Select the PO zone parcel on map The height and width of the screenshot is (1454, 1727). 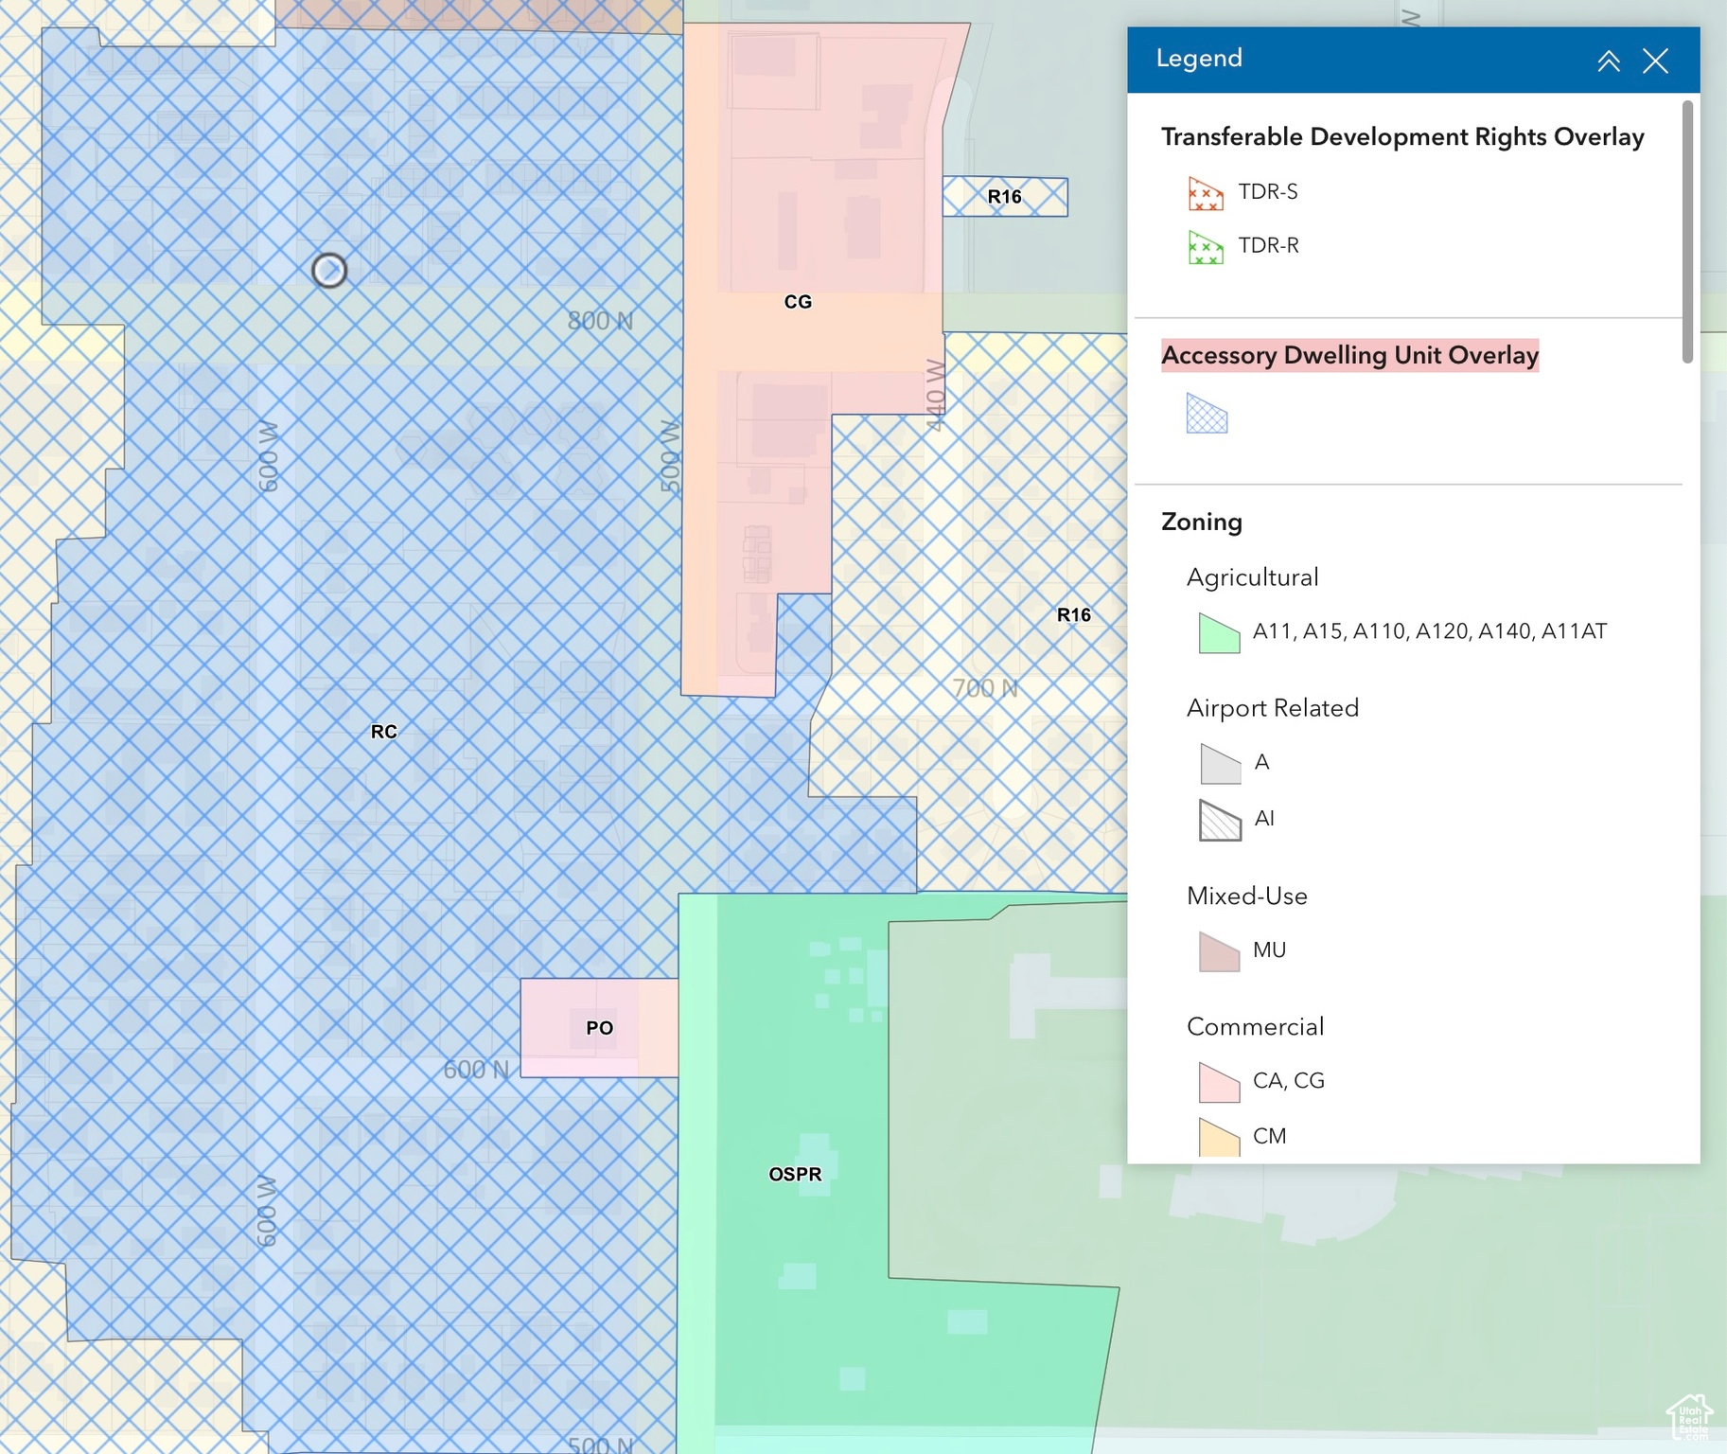tap(598, 1028)
